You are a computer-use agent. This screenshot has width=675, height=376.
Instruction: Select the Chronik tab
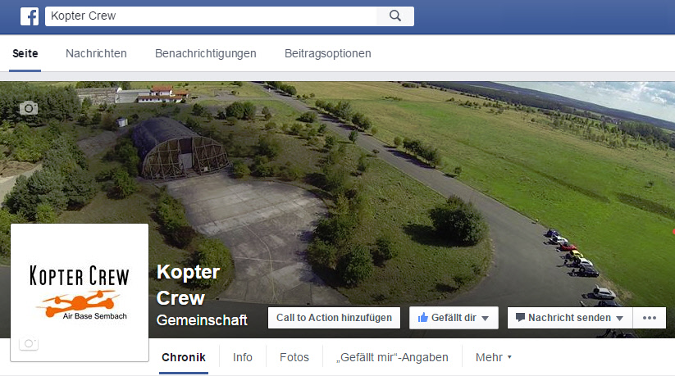click(184, 357)
